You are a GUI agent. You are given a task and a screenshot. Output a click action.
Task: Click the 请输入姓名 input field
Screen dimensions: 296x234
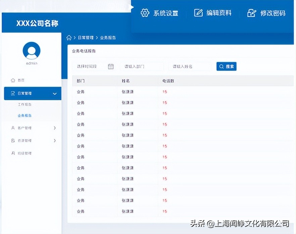pos(190,66)
